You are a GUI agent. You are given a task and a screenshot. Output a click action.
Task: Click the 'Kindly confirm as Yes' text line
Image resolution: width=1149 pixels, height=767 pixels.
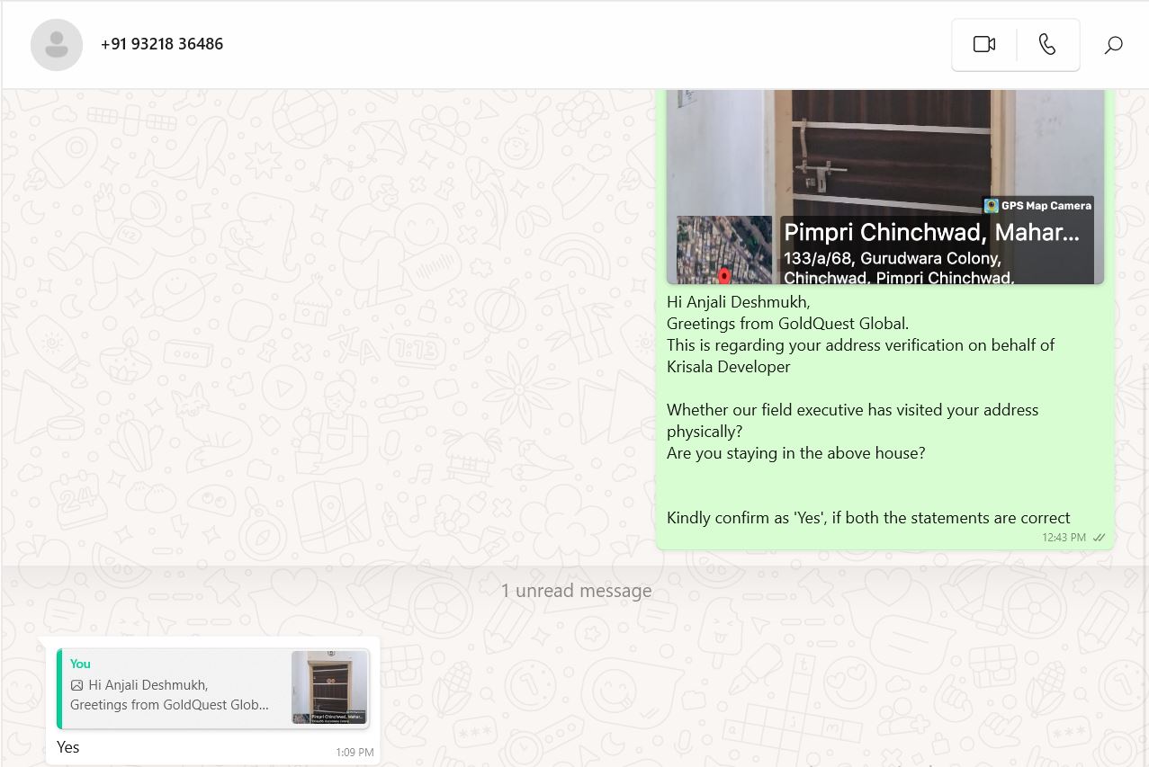click(x=867, y=518)
